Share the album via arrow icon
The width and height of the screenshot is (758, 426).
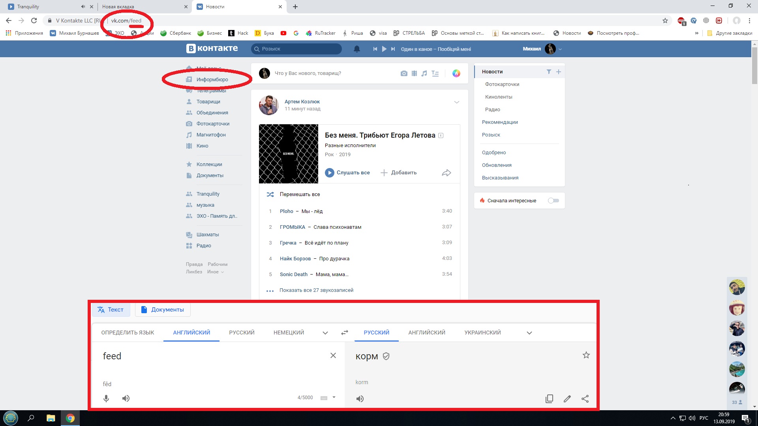pos(447,173)
